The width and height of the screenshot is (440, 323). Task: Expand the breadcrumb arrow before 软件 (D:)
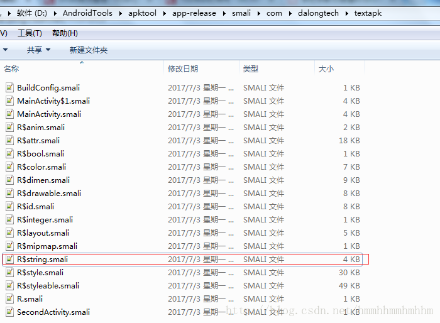pyautogui.click(x=9, y=13)
